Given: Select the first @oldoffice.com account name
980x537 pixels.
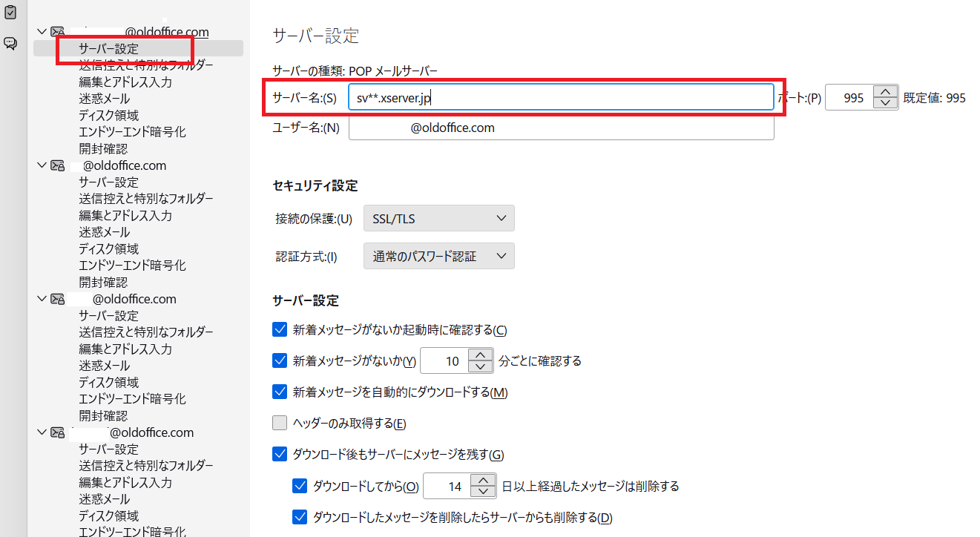Looking at the screenshot, I should click(167, 32).
